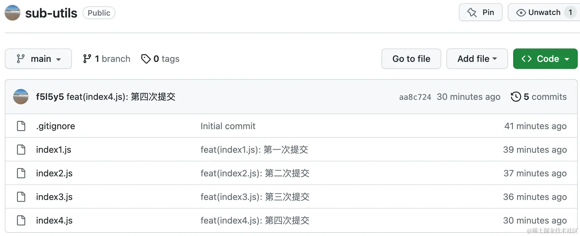580x236 pixels.
Task: Click the pushpin icon on Pin button
Action: (x=472, y=12)
